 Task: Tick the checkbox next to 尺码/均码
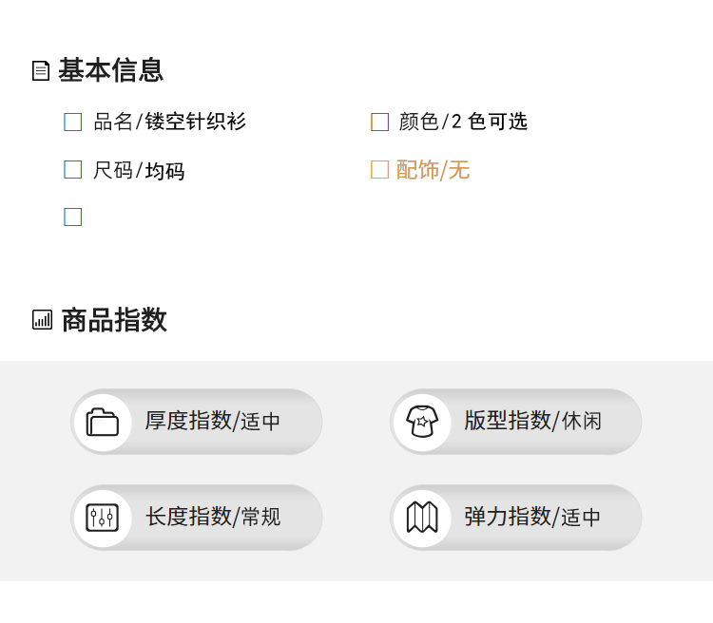click(x=73, y=169)
